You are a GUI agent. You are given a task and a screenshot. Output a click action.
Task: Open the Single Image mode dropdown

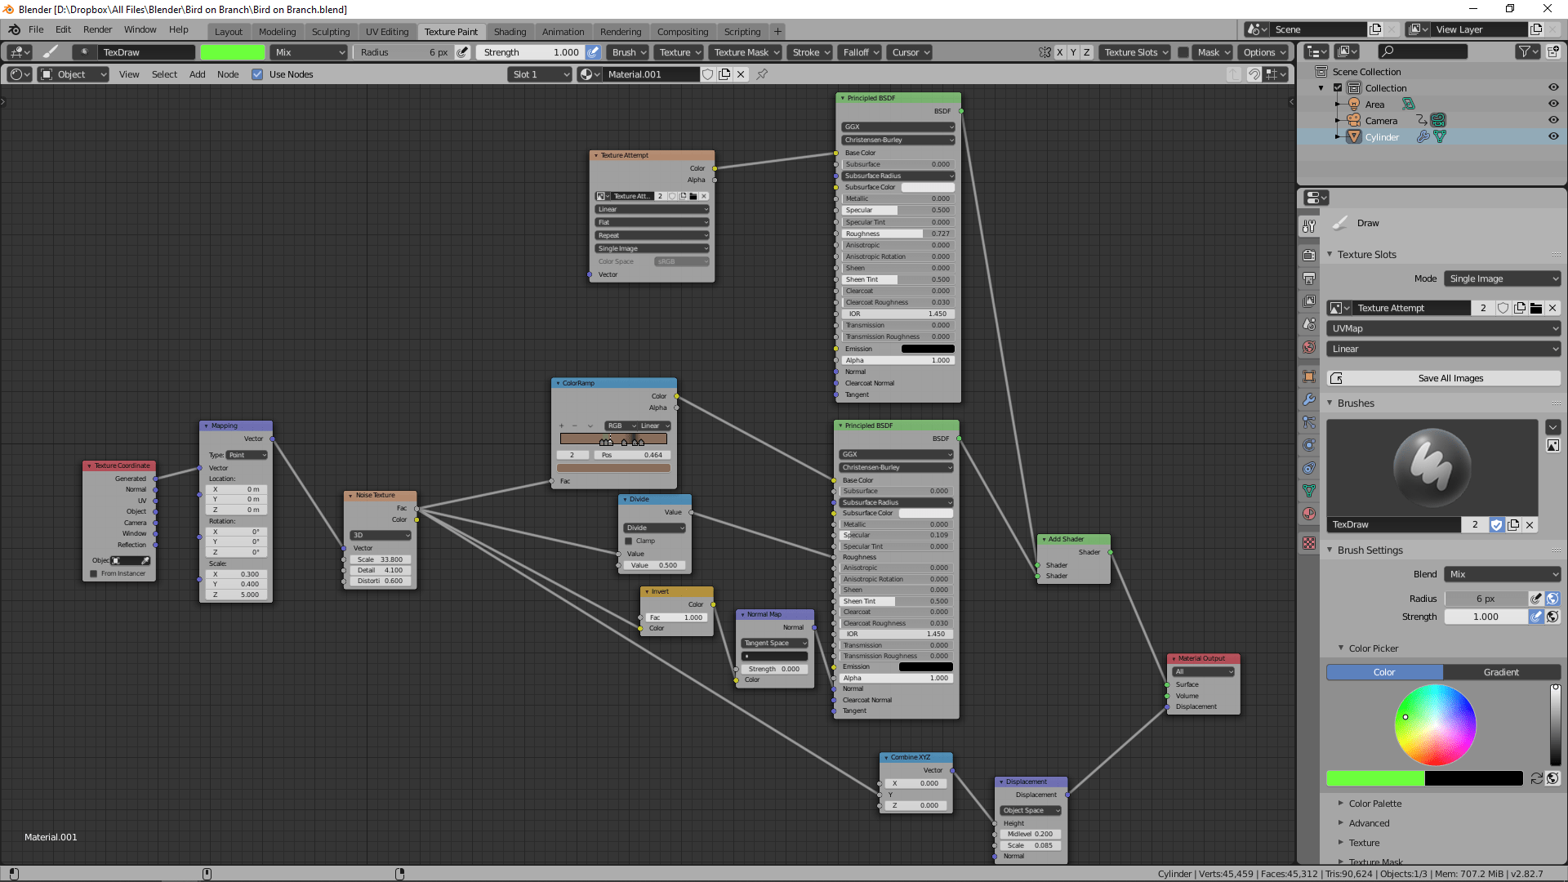1501,278
